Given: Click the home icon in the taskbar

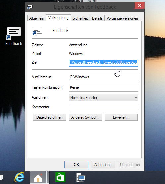Looking at the screenshot, I should click(x=38, y=177).
